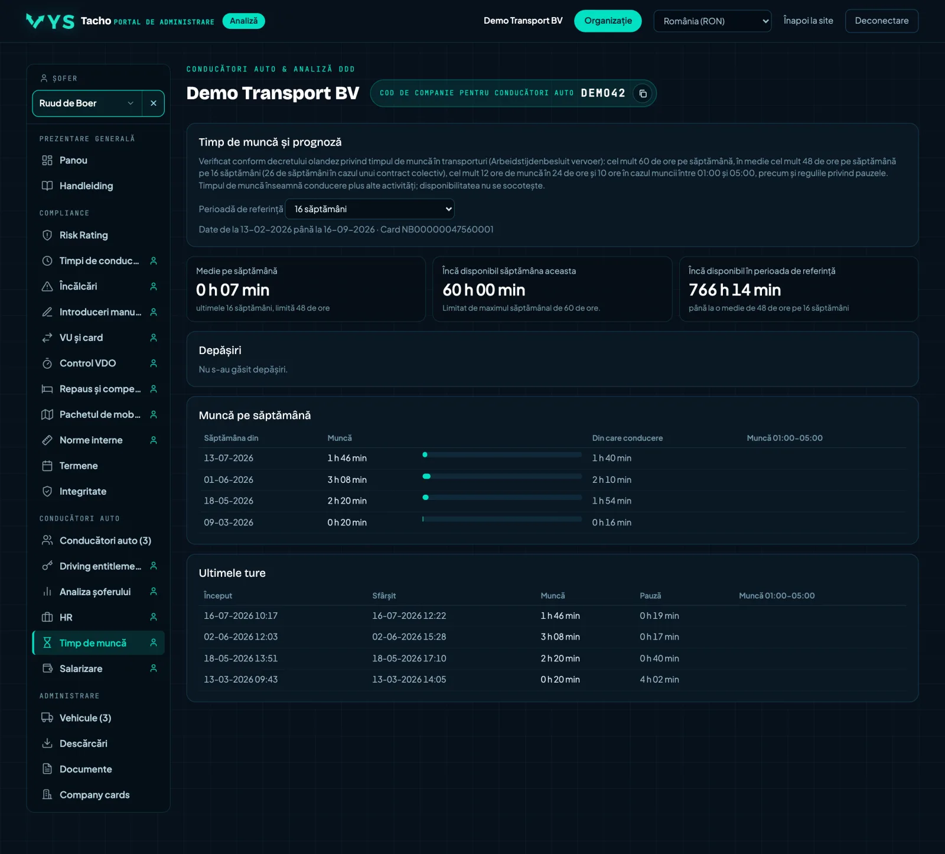Click the 13-07-2026 week progress bar
Viewport: 945px width, 854px height.
pyautogui.click(x=502, y=455)
